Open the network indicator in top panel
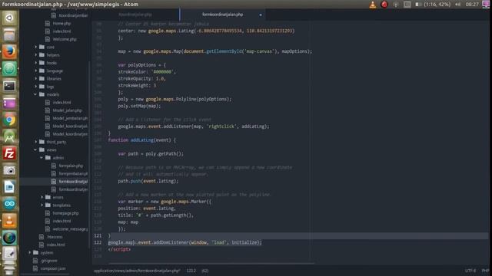The image size is (492, 276). click(396, 5)
